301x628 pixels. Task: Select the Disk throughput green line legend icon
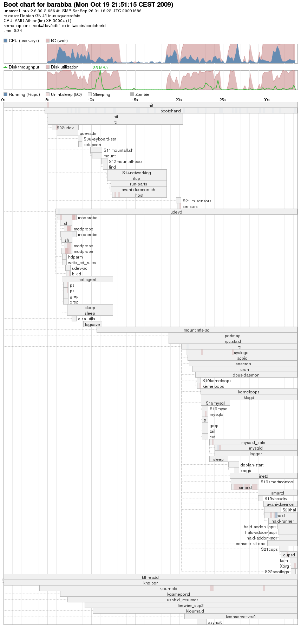click(x=5, y=67)
